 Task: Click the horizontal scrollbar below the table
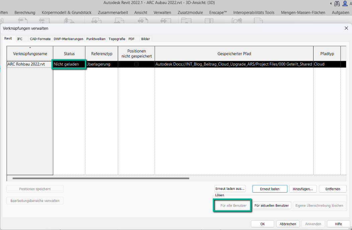coord(100,178)
